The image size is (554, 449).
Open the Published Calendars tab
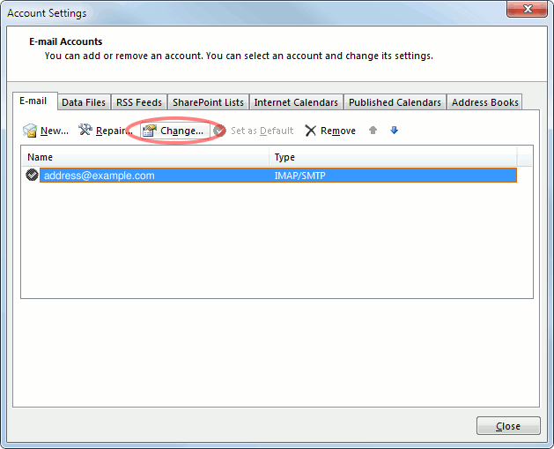click(395, 102)
